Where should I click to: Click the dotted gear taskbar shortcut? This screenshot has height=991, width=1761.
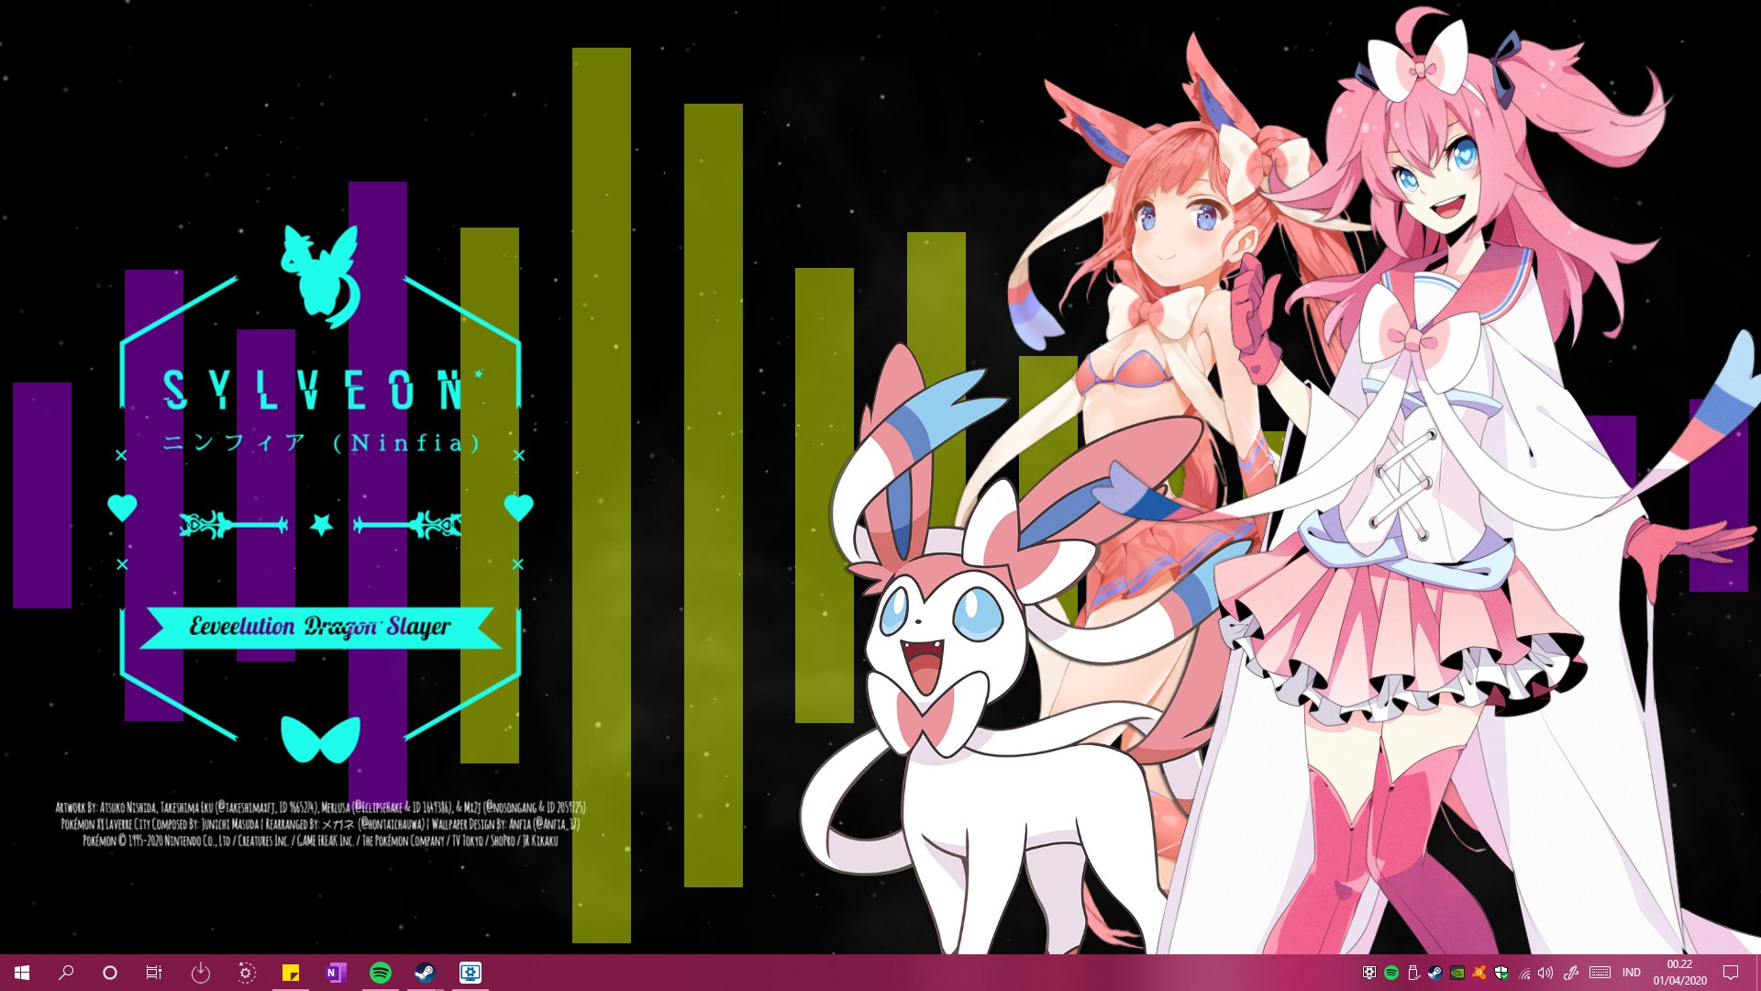(246, 973)
